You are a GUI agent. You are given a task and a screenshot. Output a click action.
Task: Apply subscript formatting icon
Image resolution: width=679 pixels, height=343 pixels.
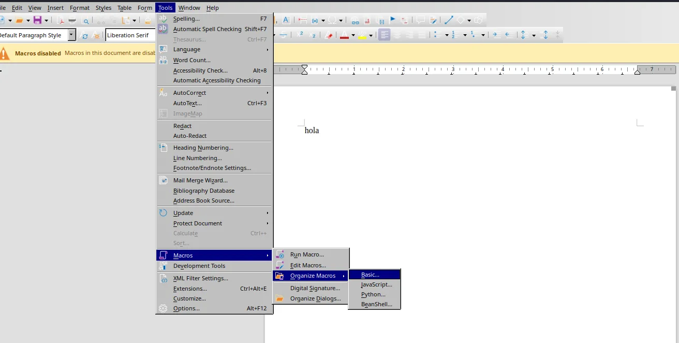point(313,35)
